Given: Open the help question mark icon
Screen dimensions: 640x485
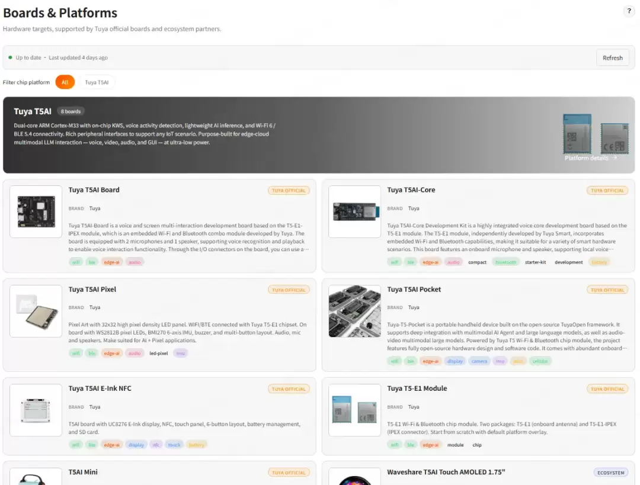Looking at the screenshot, I should pyautogui.click(x=629, y=11).
